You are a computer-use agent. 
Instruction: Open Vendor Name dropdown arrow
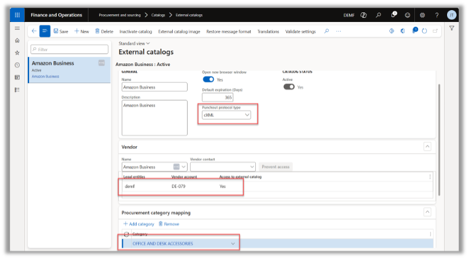click(183, 167)
